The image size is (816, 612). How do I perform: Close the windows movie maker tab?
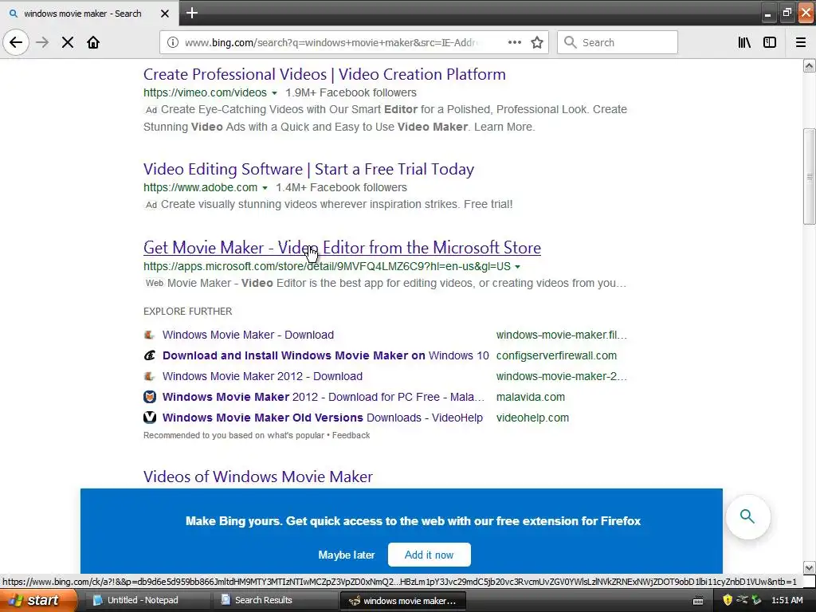point(165,14)
